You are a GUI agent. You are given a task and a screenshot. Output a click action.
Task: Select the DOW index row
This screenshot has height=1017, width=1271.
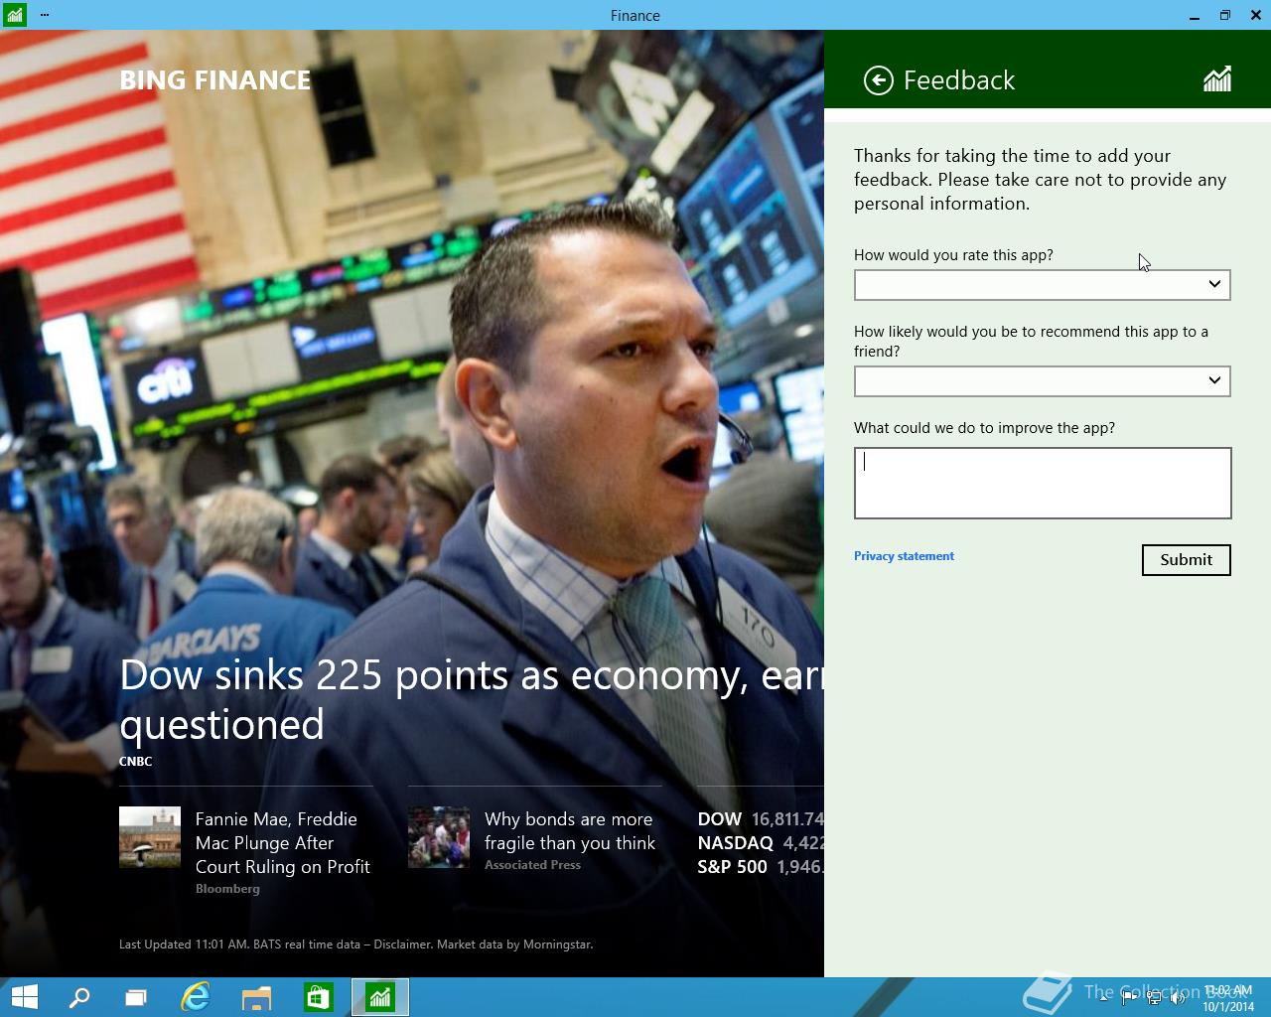761,819
